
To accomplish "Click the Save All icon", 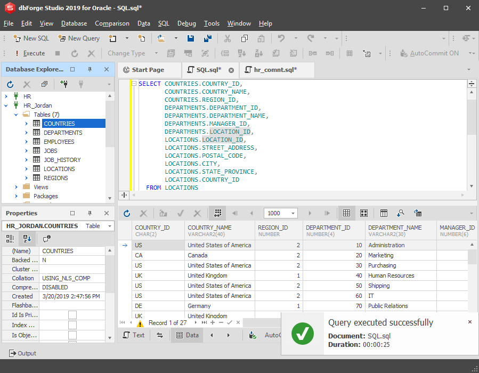I will coord(208,38).
